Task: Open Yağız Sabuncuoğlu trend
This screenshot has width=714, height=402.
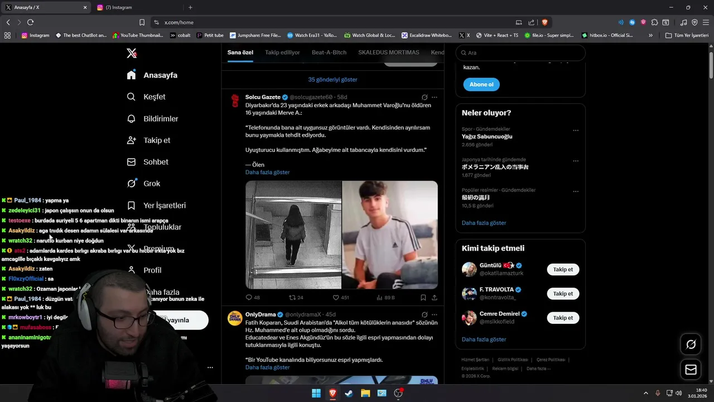Action: [487, 137]
